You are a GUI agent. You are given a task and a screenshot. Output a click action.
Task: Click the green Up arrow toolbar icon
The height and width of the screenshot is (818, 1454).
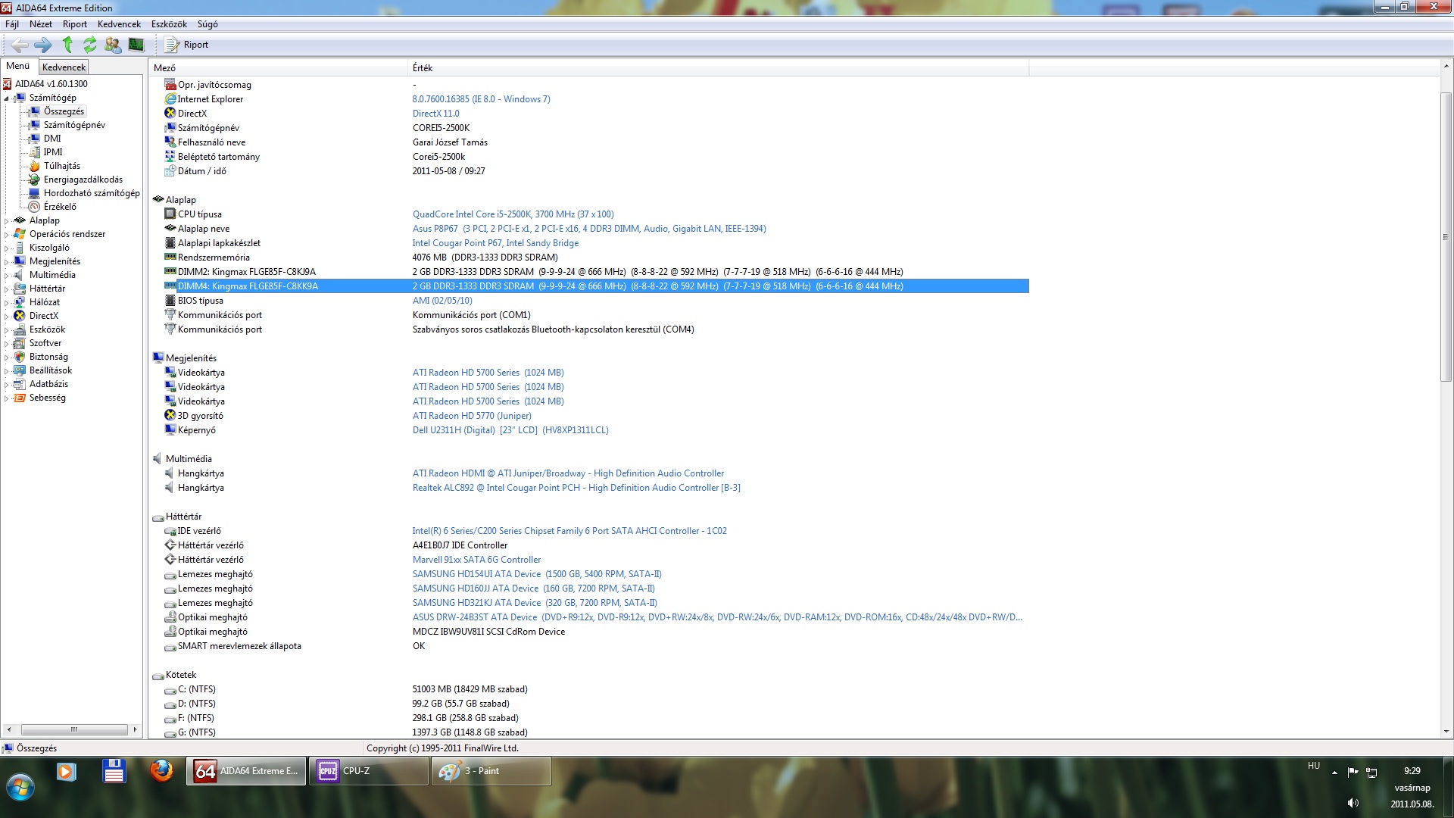[x=67, y=45]
